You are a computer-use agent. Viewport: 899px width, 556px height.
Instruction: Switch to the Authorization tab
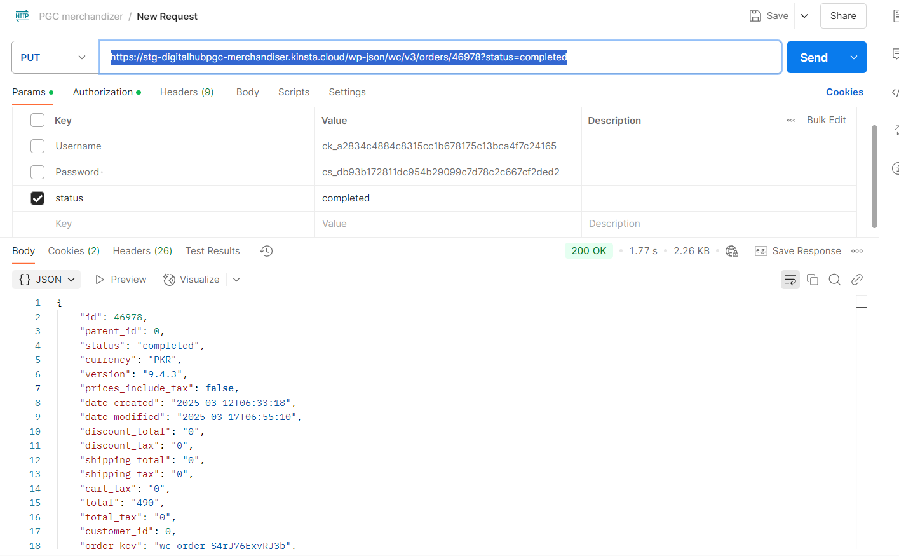point(107,92)
